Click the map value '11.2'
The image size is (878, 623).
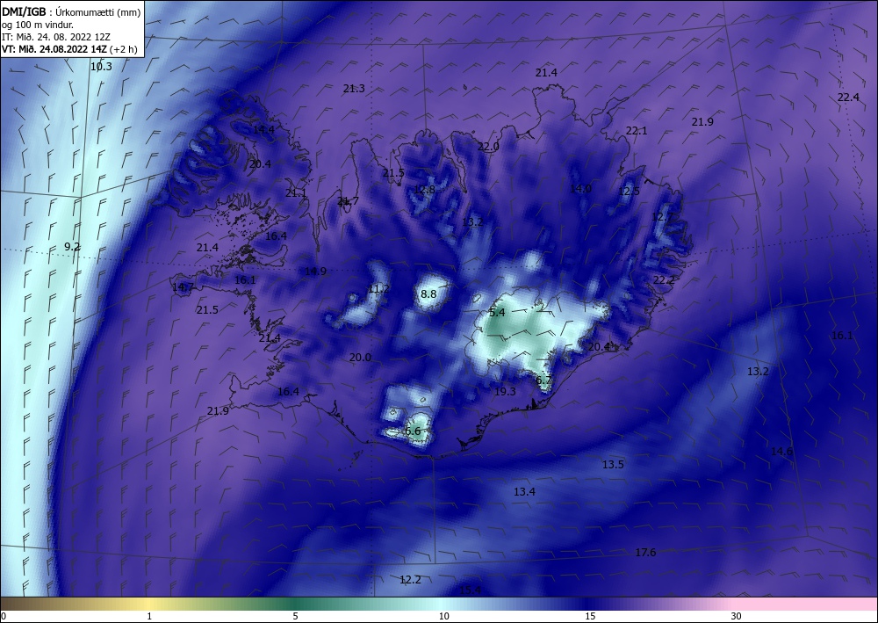379,289
